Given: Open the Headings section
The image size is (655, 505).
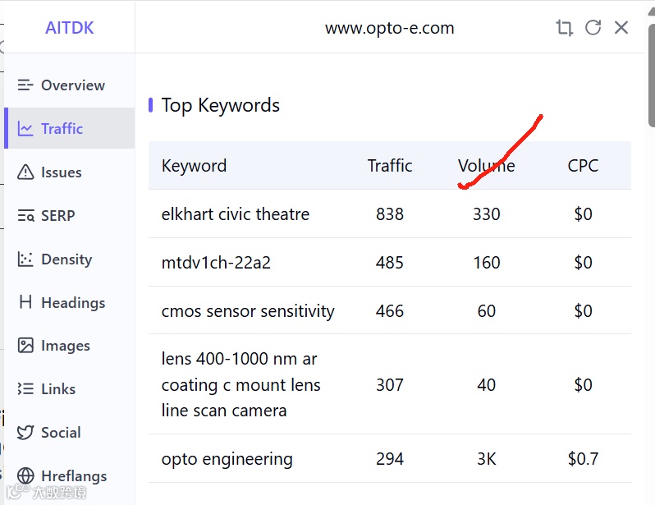Looking at the screenshot, I should tap(69, 302).
